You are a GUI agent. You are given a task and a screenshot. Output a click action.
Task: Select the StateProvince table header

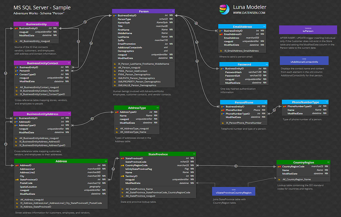(x=158, y=154)
